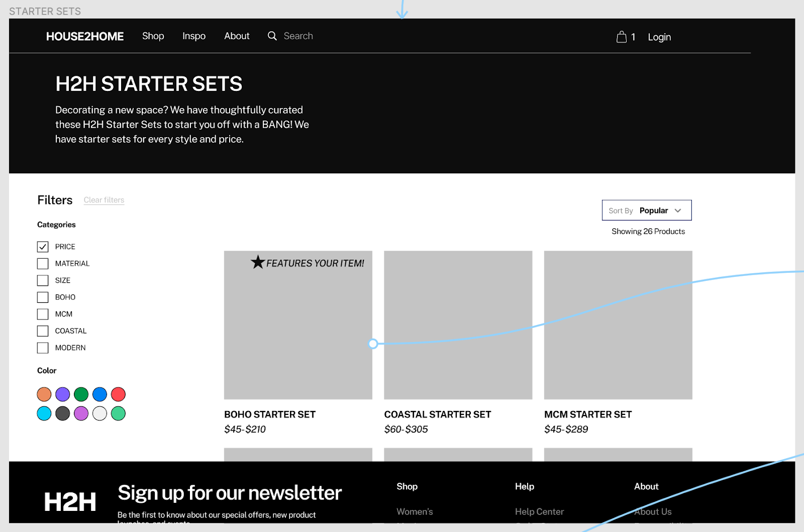804x532 pixels.
Task: Select the dark gray color swatch
Action: (x=63, y=413)
